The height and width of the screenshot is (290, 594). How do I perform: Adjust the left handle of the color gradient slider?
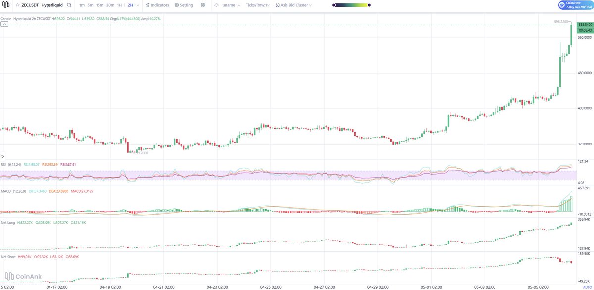click(334, 5)
